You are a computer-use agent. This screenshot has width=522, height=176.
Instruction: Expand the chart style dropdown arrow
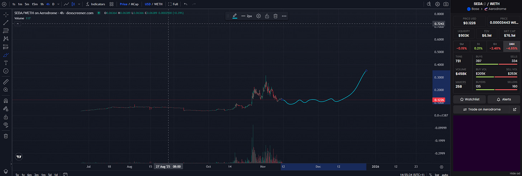pyautogui.click(x=79, y=4)
